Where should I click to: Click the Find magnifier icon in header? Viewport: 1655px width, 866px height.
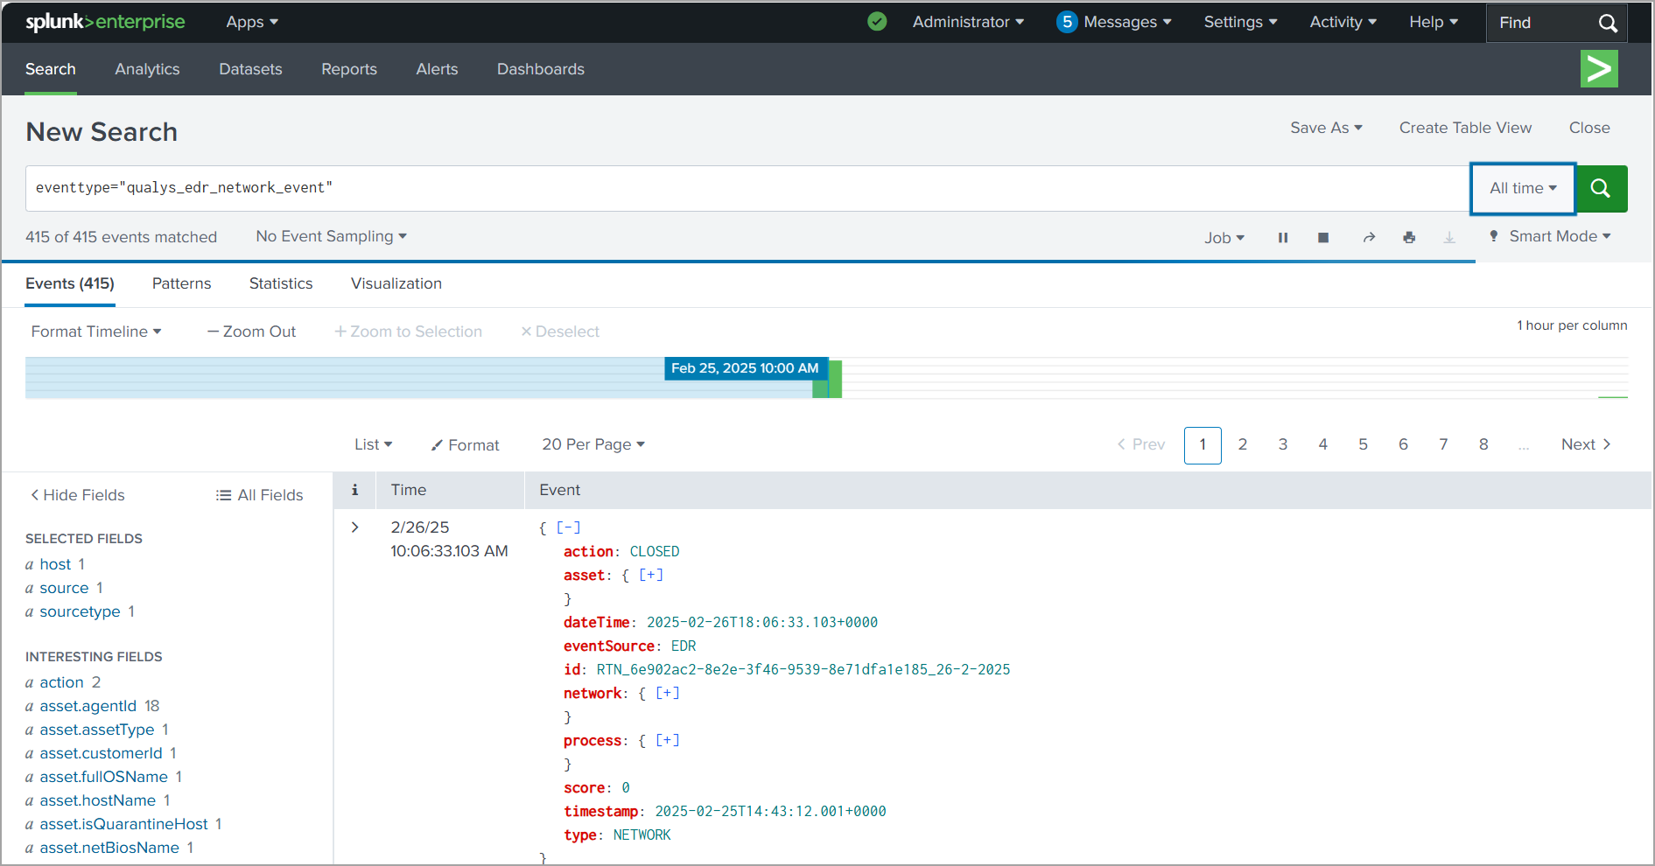pyautogui.click(x=1608, y=23)
